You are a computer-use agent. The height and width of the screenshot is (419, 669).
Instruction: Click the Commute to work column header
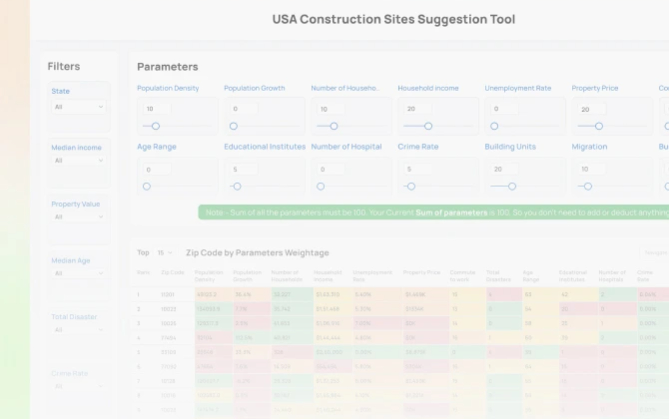click(x=462, y=276)
